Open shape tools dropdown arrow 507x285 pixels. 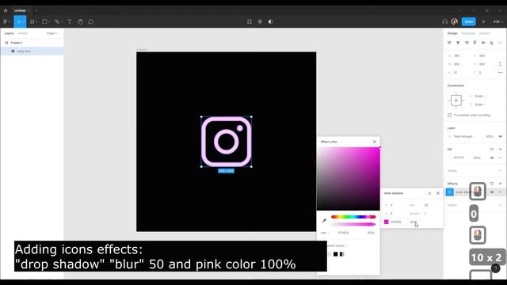(49, 22)
